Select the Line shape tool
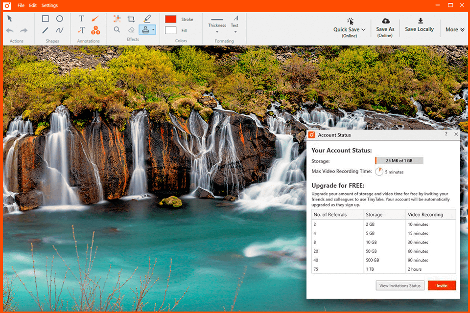This screenshot has width=470, height=313. click(45, 31)
